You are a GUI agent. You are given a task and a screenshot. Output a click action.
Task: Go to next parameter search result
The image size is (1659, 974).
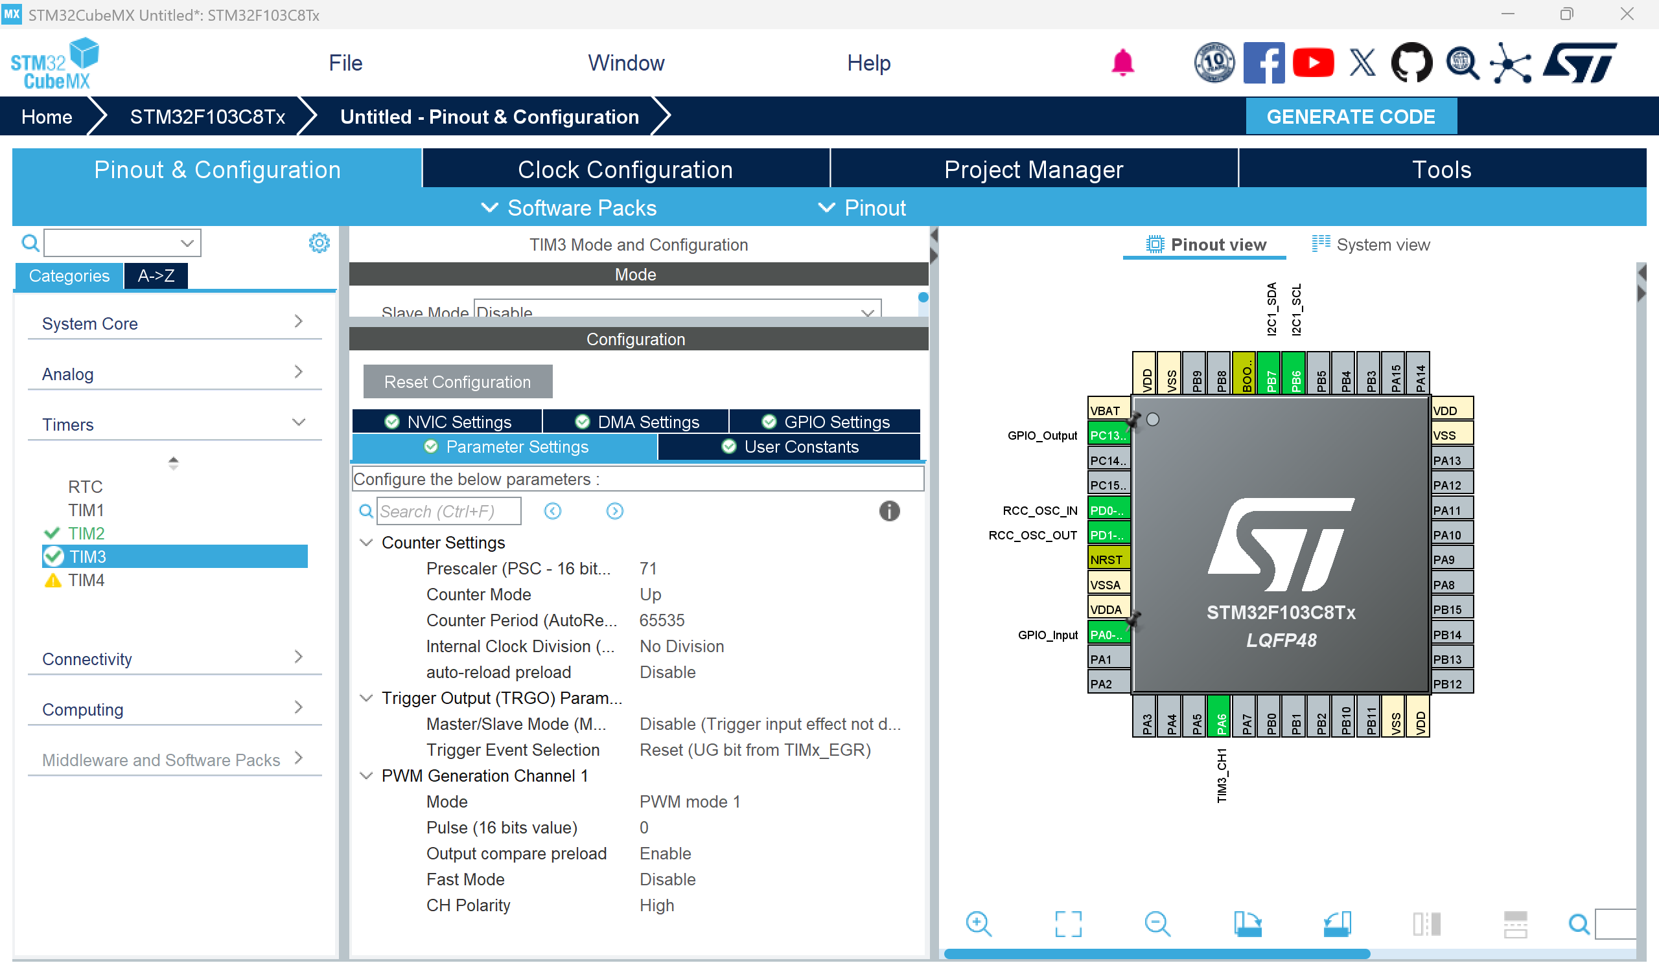tap(615, 512)
